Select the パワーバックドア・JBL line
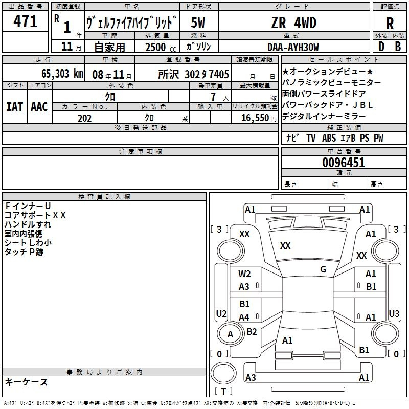The image size is (409, 409). (328, 105)
